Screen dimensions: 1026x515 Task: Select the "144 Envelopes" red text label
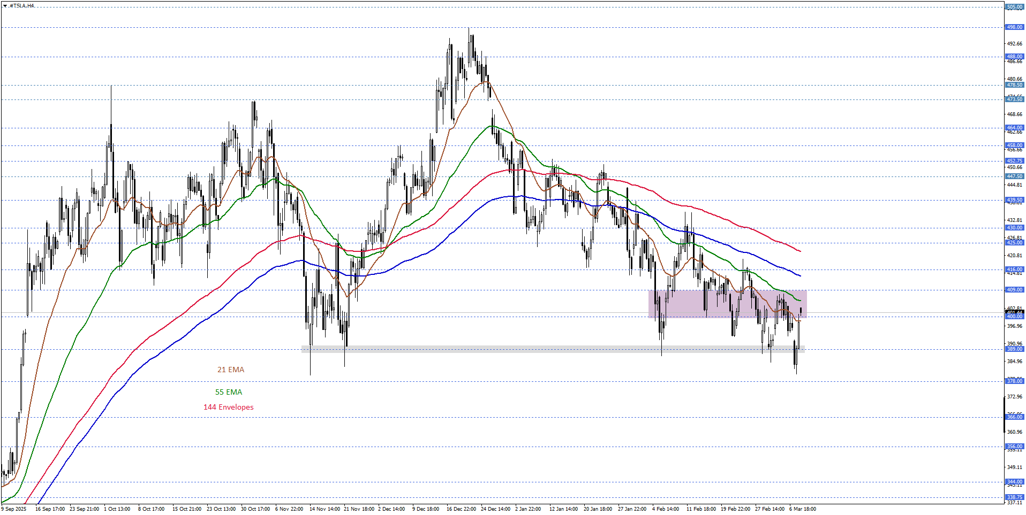(228, 407)
